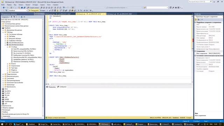
Task: Expand the dbo.DimManufacturers table node
Action: (6, 43)
